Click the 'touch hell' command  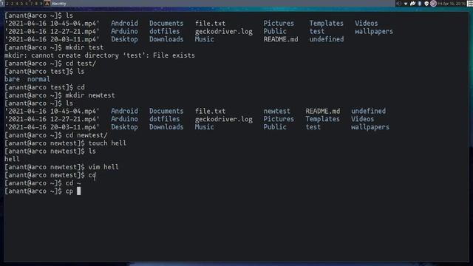point(107,143)
